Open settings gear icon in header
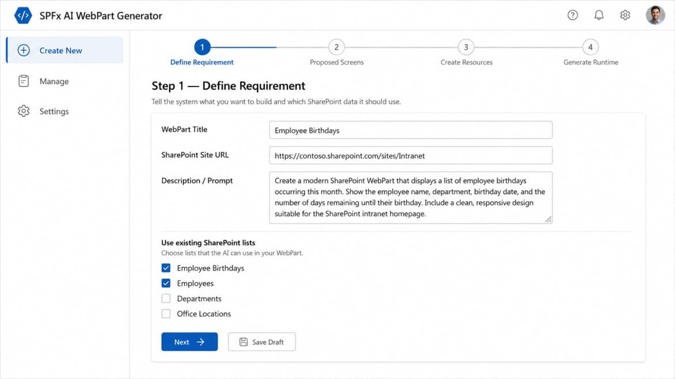 625,15
